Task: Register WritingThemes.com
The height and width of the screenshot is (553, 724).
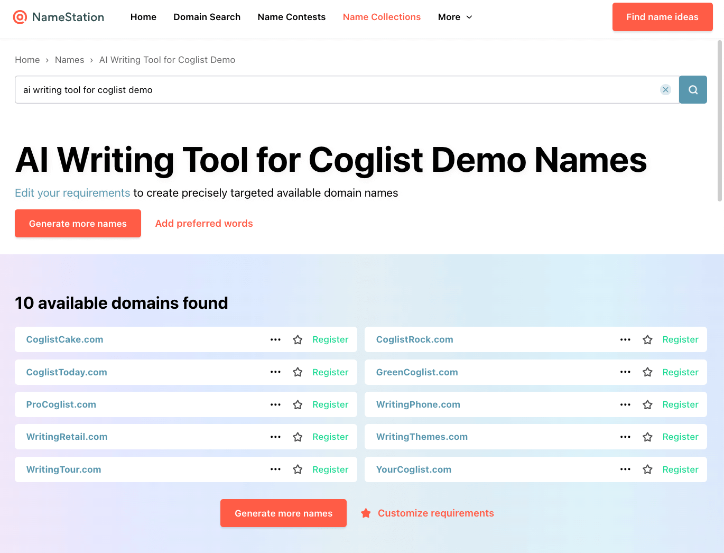Action: 681,437
